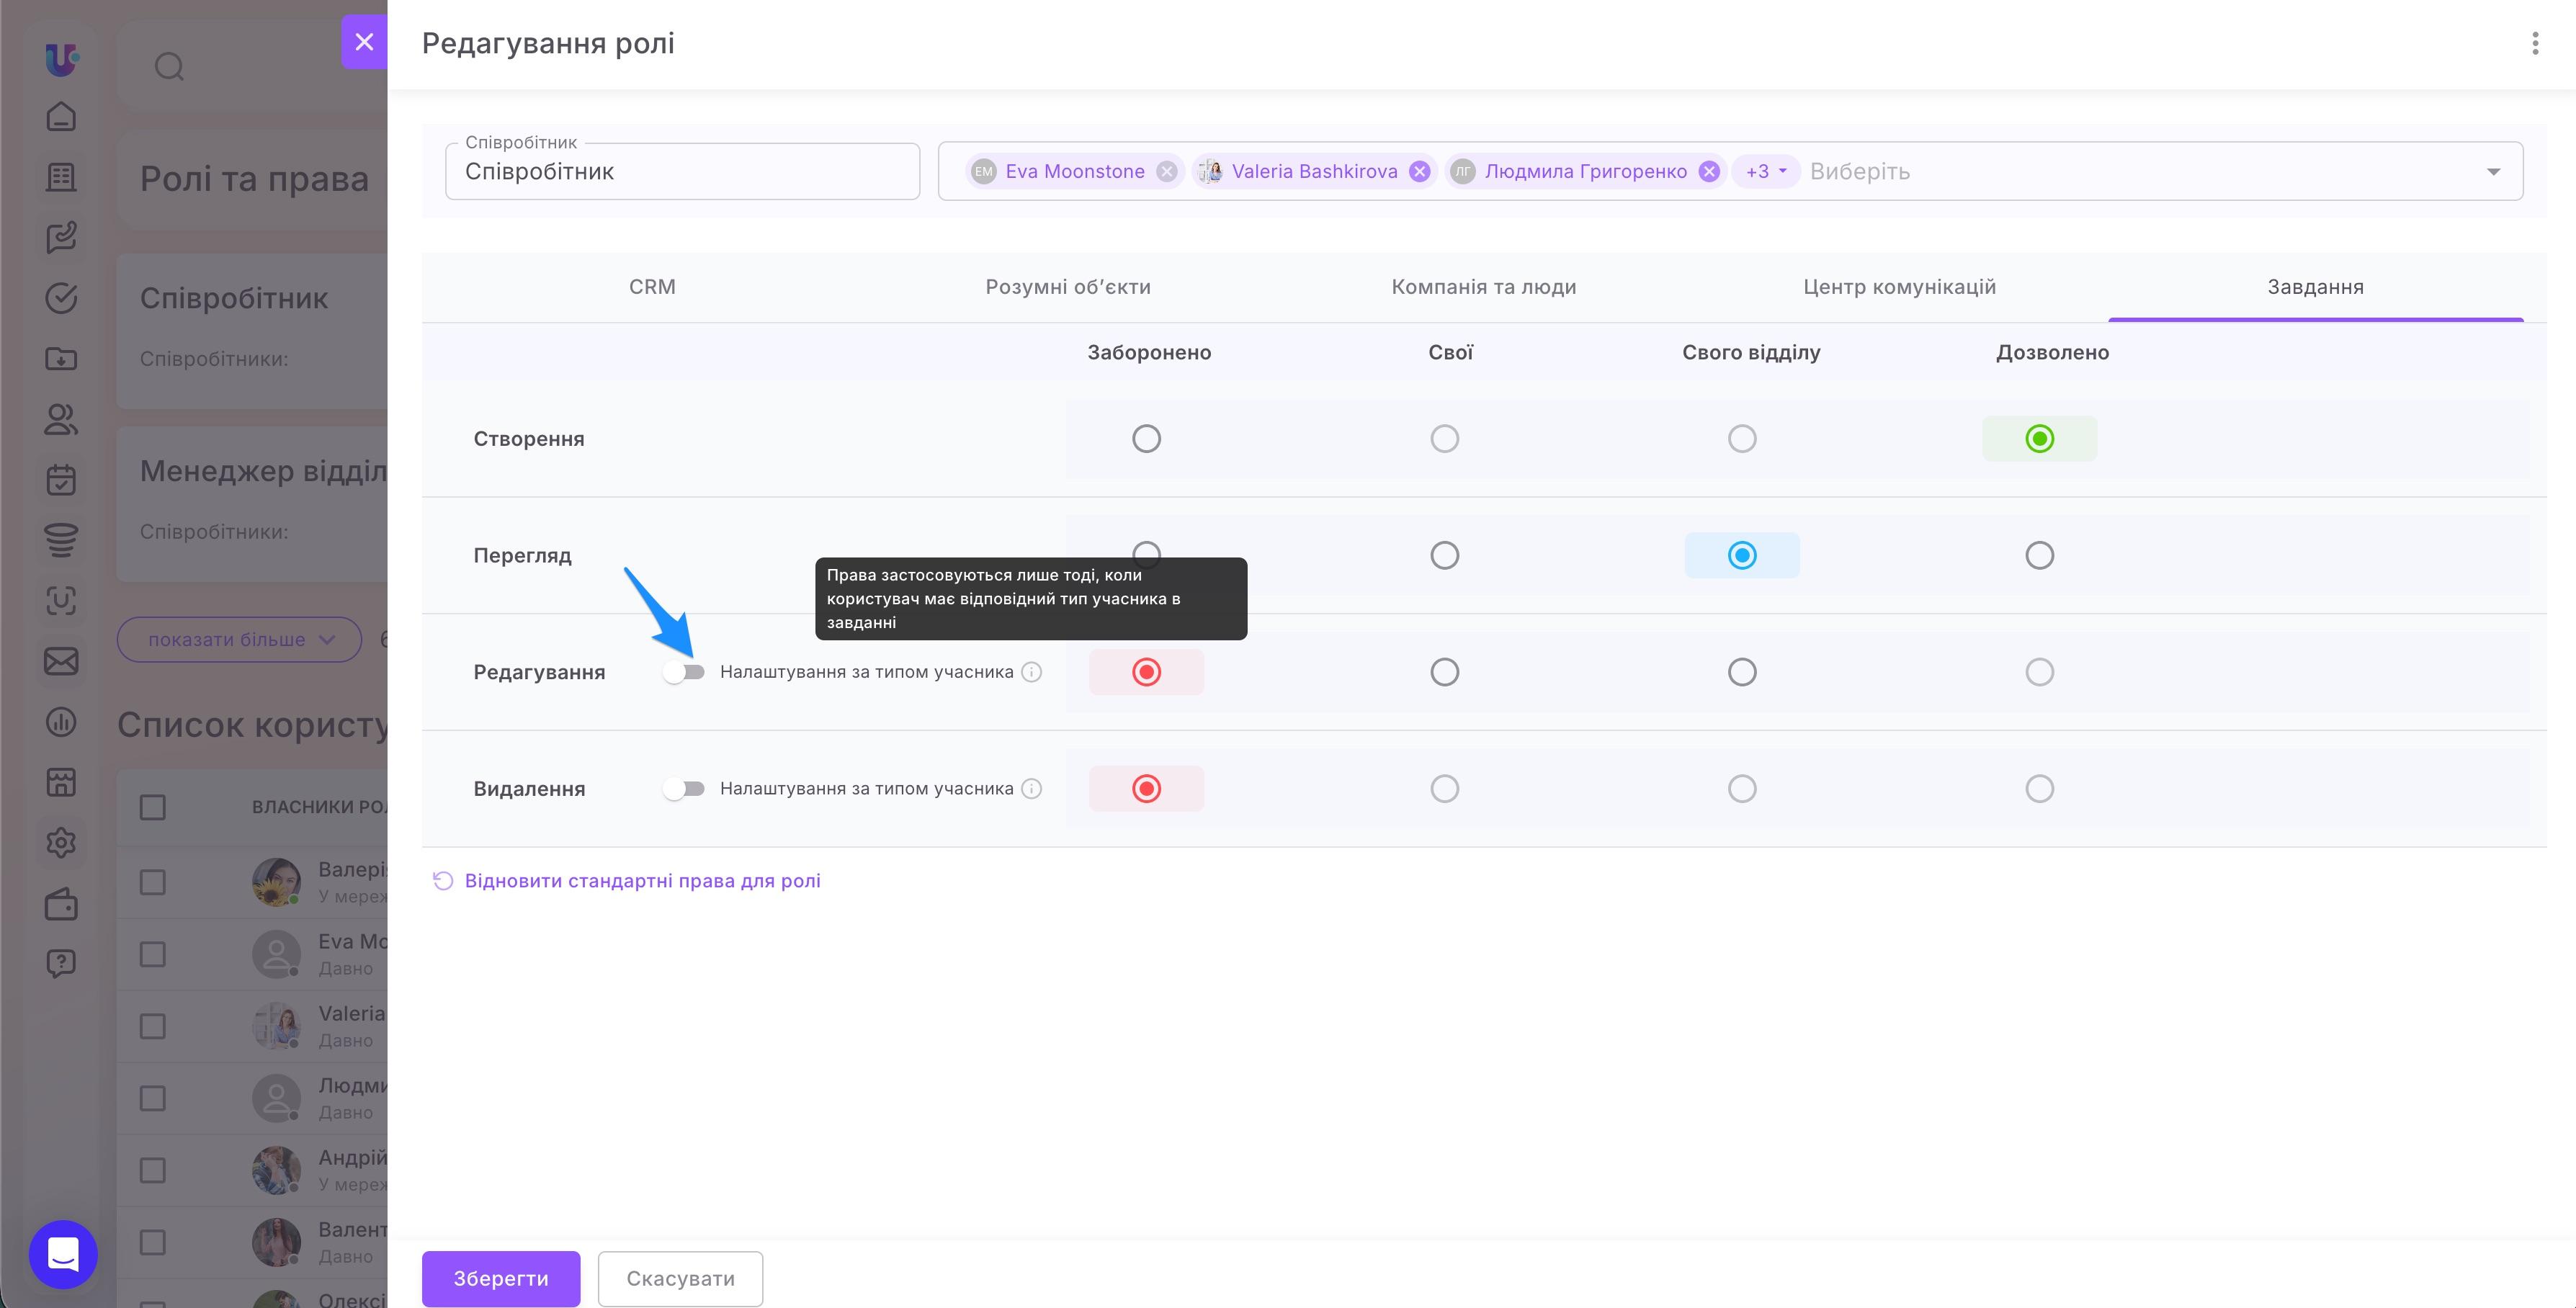
Task: Select Свого відділу for Створення
Action: tap(1742, 438)
